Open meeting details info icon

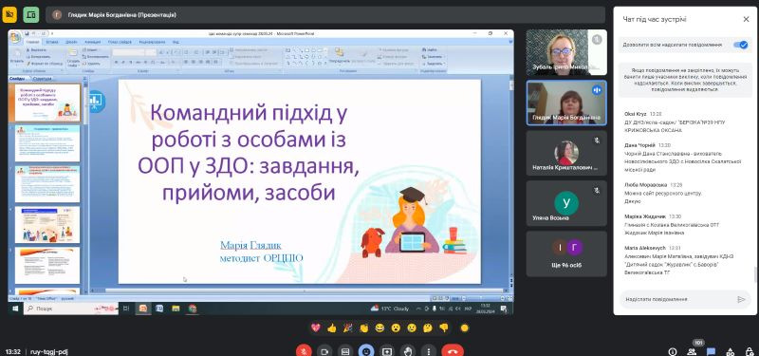pos(673,351)
